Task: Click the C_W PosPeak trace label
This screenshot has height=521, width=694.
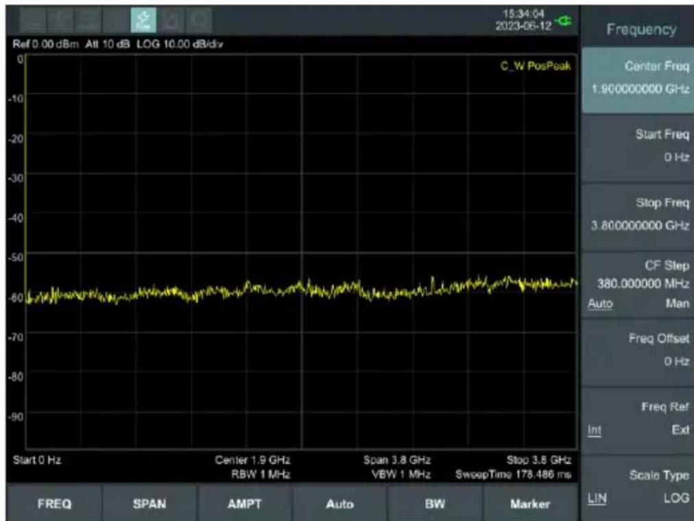Action: [536, 66]
